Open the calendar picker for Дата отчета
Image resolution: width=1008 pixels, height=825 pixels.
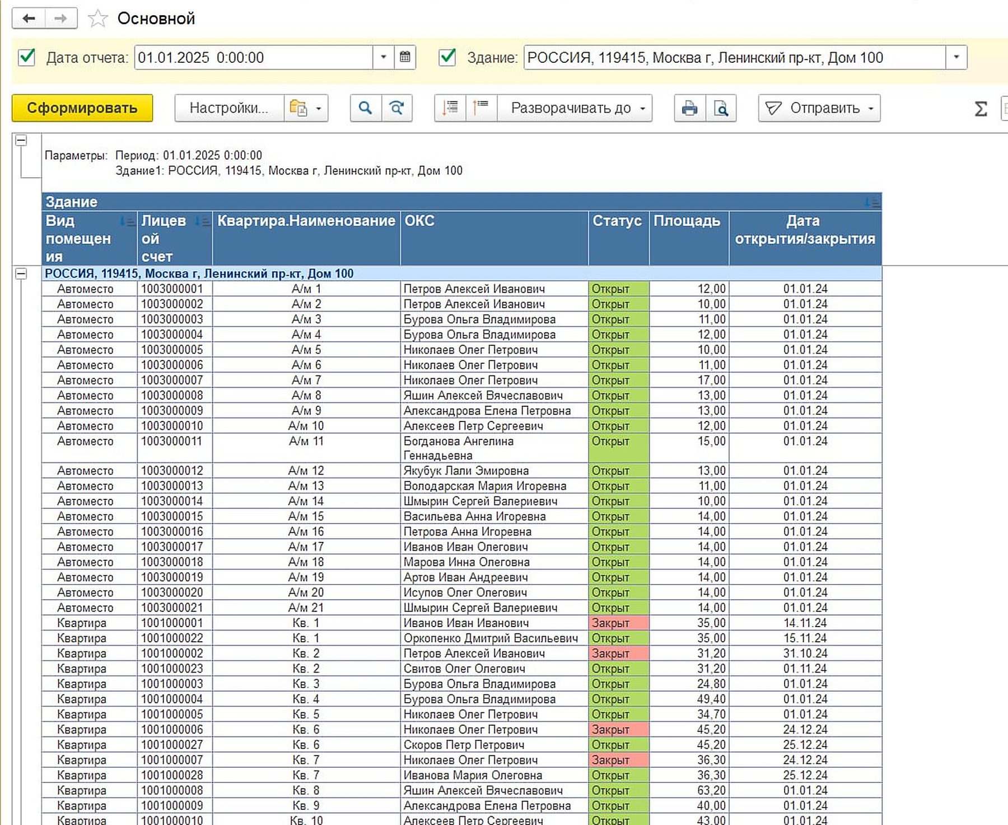(x=405, y=57)
